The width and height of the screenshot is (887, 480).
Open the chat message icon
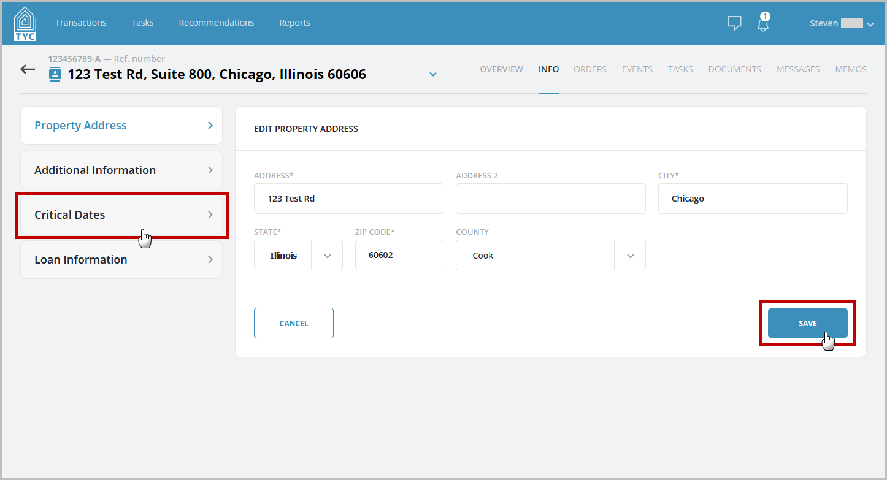click(734, 23)
